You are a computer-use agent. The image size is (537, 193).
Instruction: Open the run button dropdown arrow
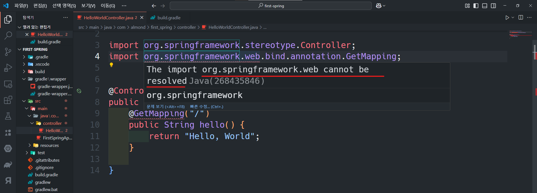(x=513, y=18)
